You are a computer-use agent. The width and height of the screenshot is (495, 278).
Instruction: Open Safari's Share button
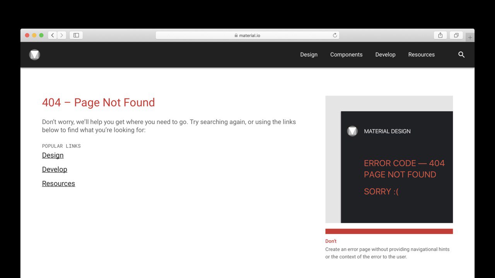coord(440,35)
